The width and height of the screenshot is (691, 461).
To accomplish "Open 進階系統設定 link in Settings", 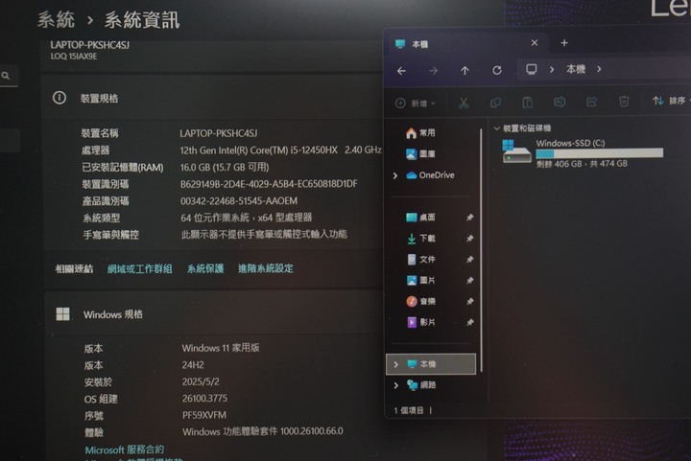I will tap(265, 268).
